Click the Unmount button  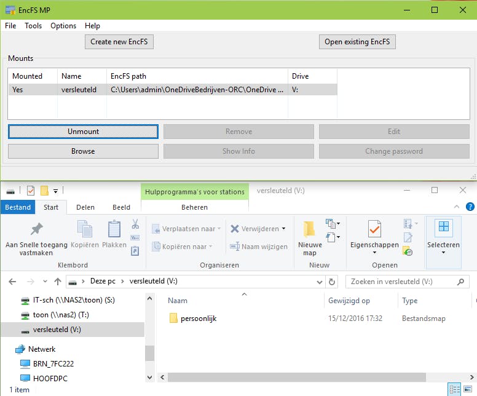[83, 132]
